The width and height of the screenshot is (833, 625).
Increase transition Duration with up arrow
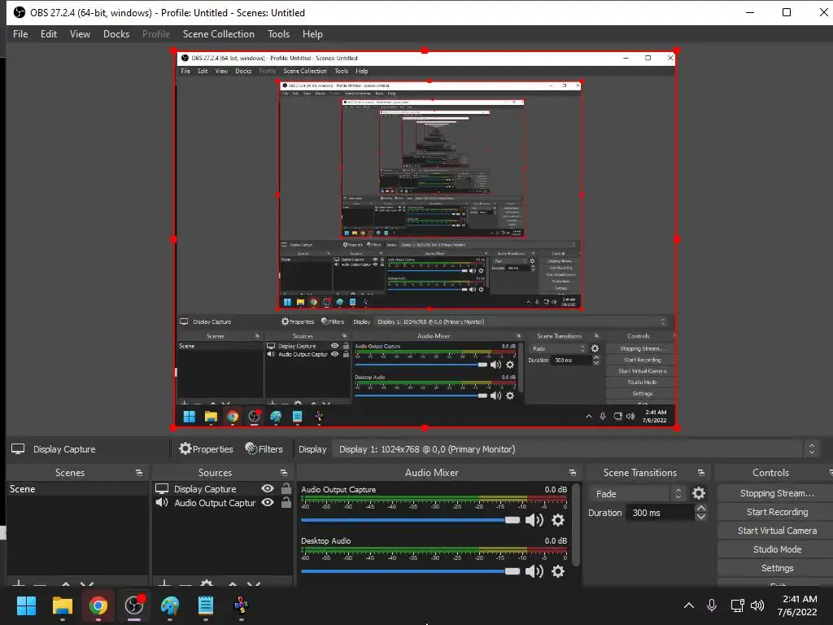(x=700, y=509)
